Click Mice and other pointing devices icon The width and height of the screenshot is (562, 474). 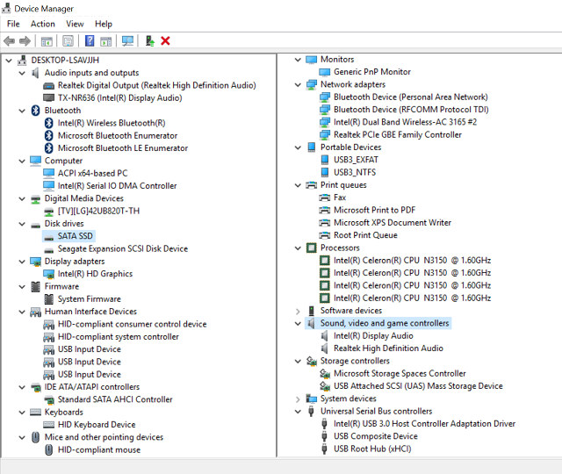(x=35, y=437)
